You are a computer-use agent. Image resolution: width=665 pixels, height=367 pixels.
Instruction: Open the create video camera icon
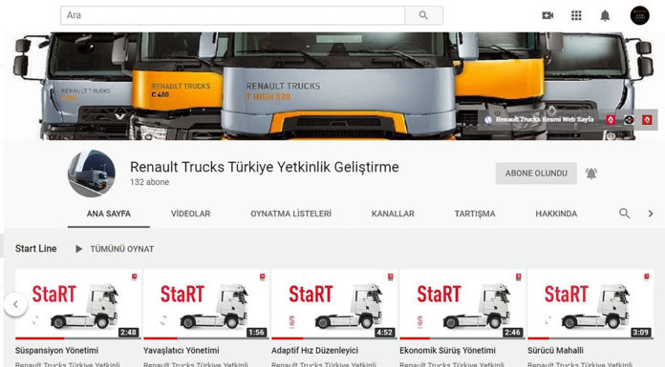(547, 15)
